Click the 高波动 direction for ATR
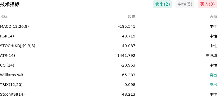 point(211,56)
